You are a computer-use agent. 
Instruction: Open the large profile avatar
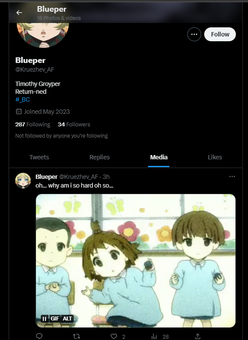coord(42,35)
